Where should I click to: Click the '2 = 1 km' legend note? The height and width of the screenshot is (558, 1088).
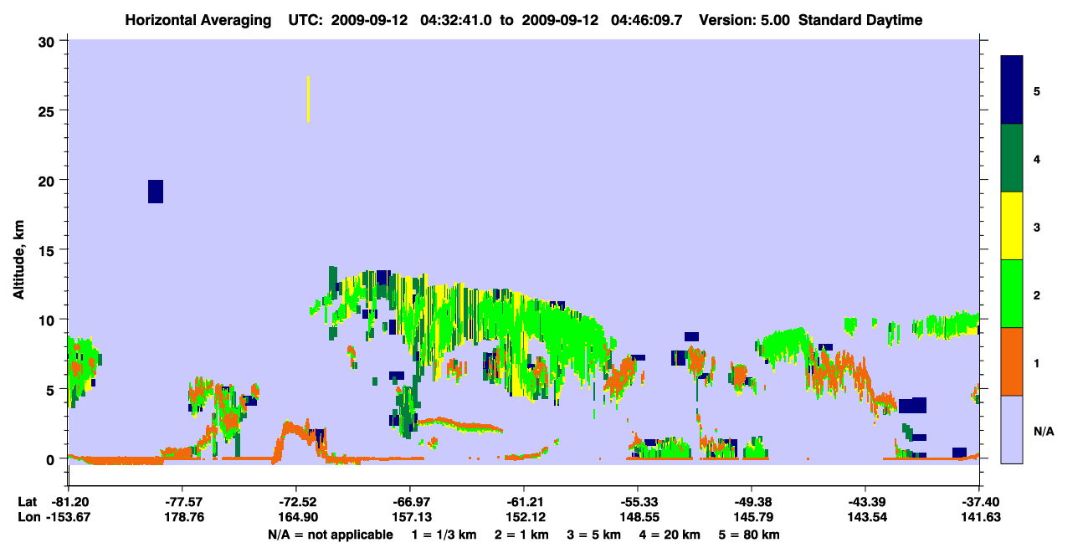point(521,535)
